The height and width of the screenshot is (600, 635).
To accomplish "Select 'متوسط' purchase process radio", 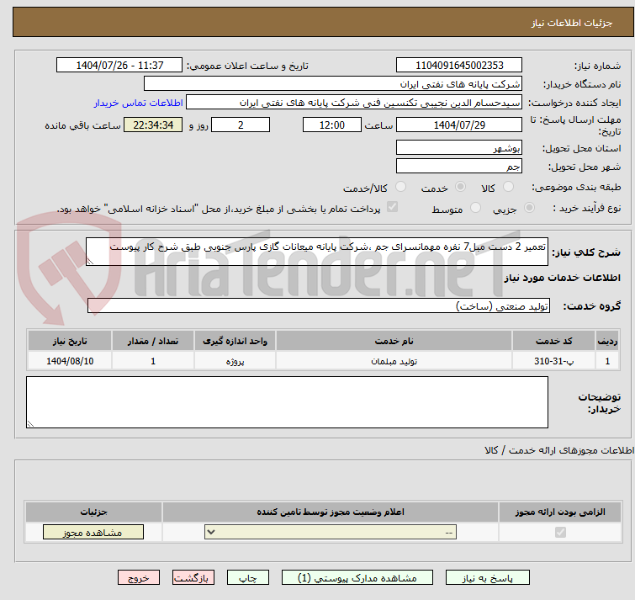I will pyautogui.click(x=476, y=208).
